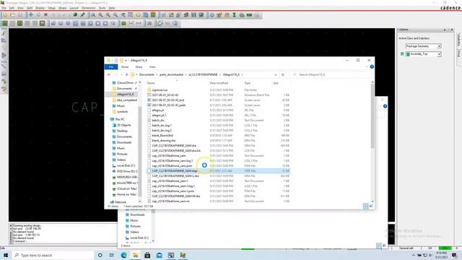Open the notification center icon
462x260 pixels.
tap(455, 255)
